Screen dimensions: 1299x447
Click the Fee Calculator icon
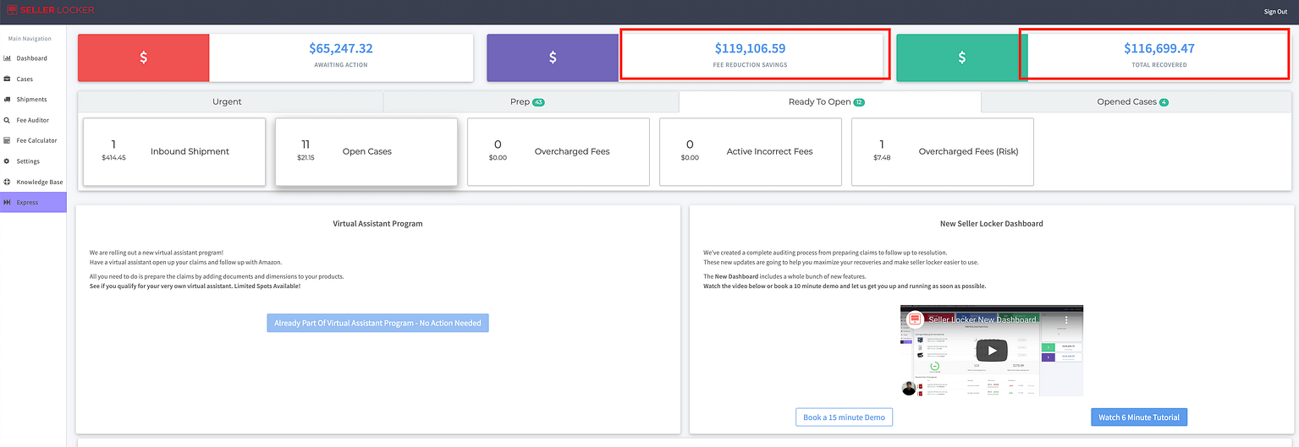coord(8,140)
